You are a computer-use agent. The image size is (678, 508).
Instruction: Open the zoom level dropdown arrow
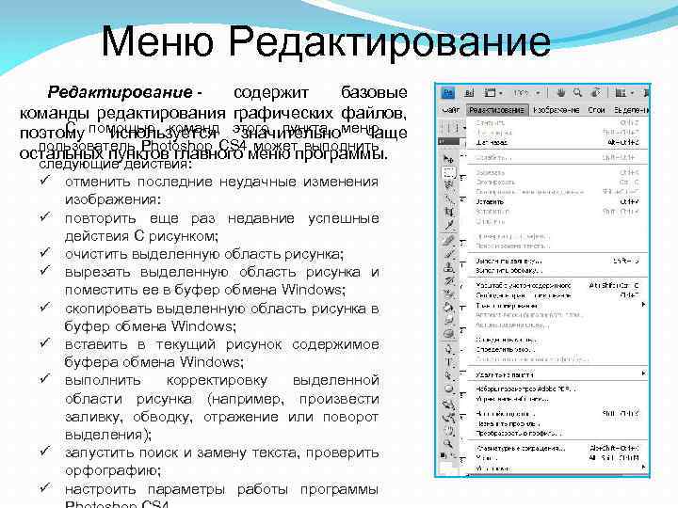(538, 93)
